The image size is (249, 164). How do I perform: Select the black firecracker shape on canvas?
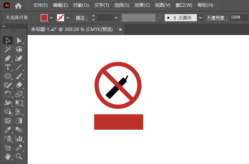click(111, 93)
